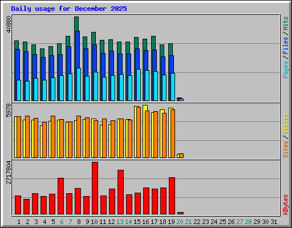Click green weekend day 13 label

(120, 222)
